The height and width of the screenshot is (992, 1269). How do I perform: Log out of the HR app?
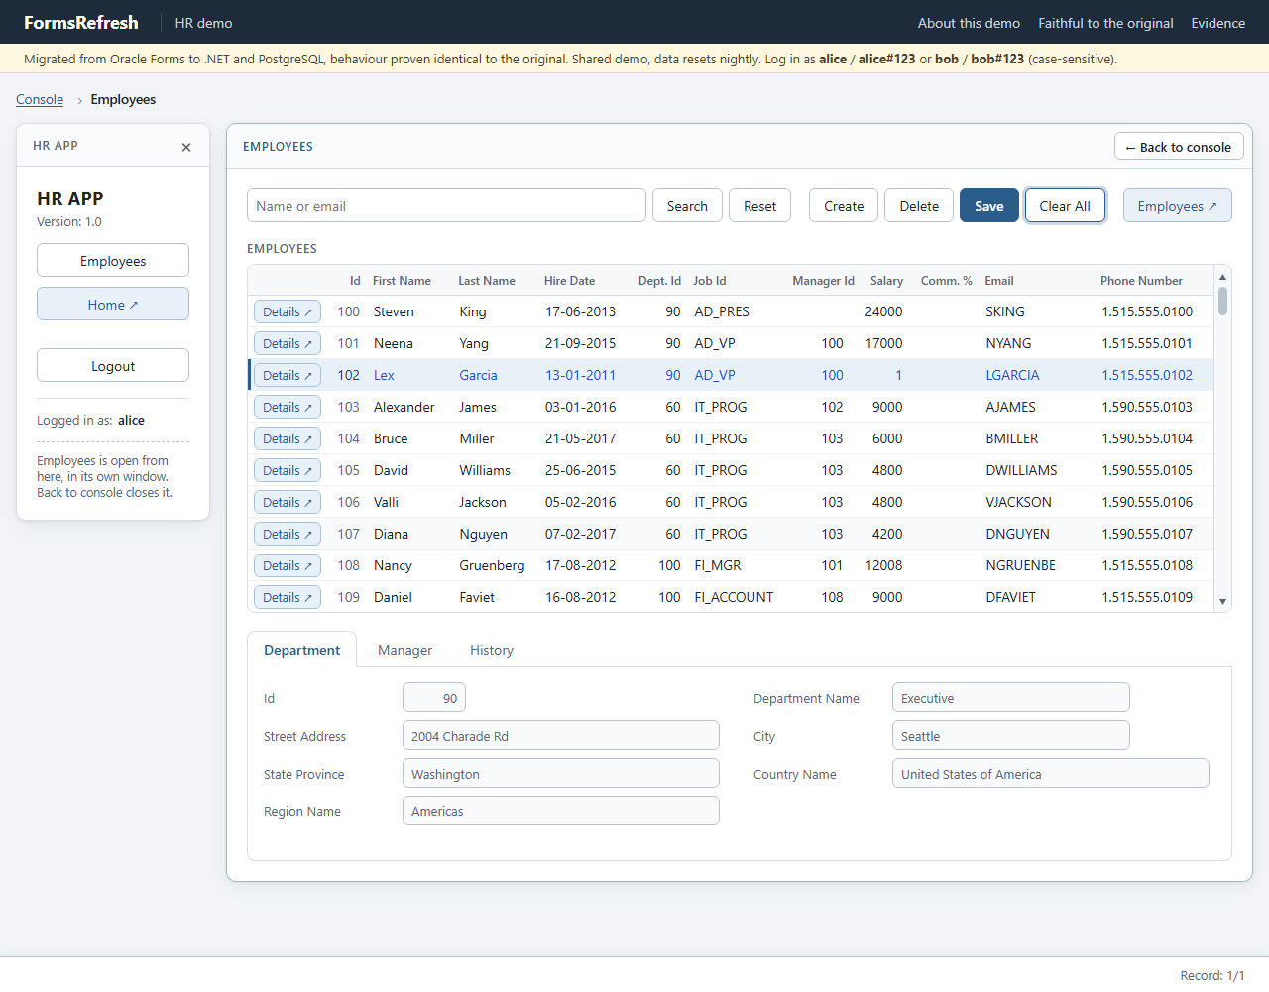[x=113, y=366]
